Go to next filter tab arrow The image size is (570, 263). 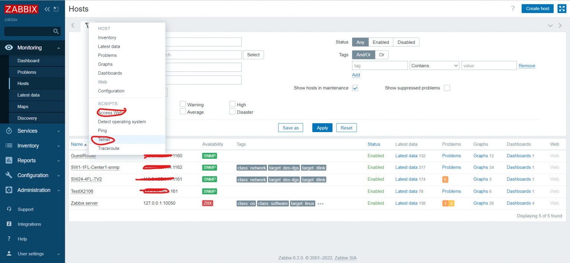(560, 26)
